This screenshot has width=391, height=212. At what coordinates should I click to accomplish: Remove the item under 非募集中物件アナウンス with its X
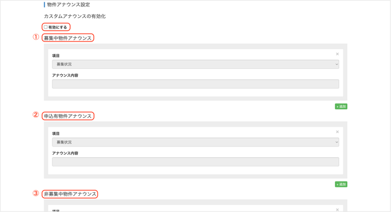coord(337,210)
